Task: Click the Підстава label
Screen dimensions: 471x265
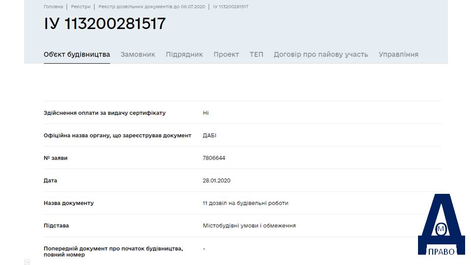Action: click(x=56, y=226)
